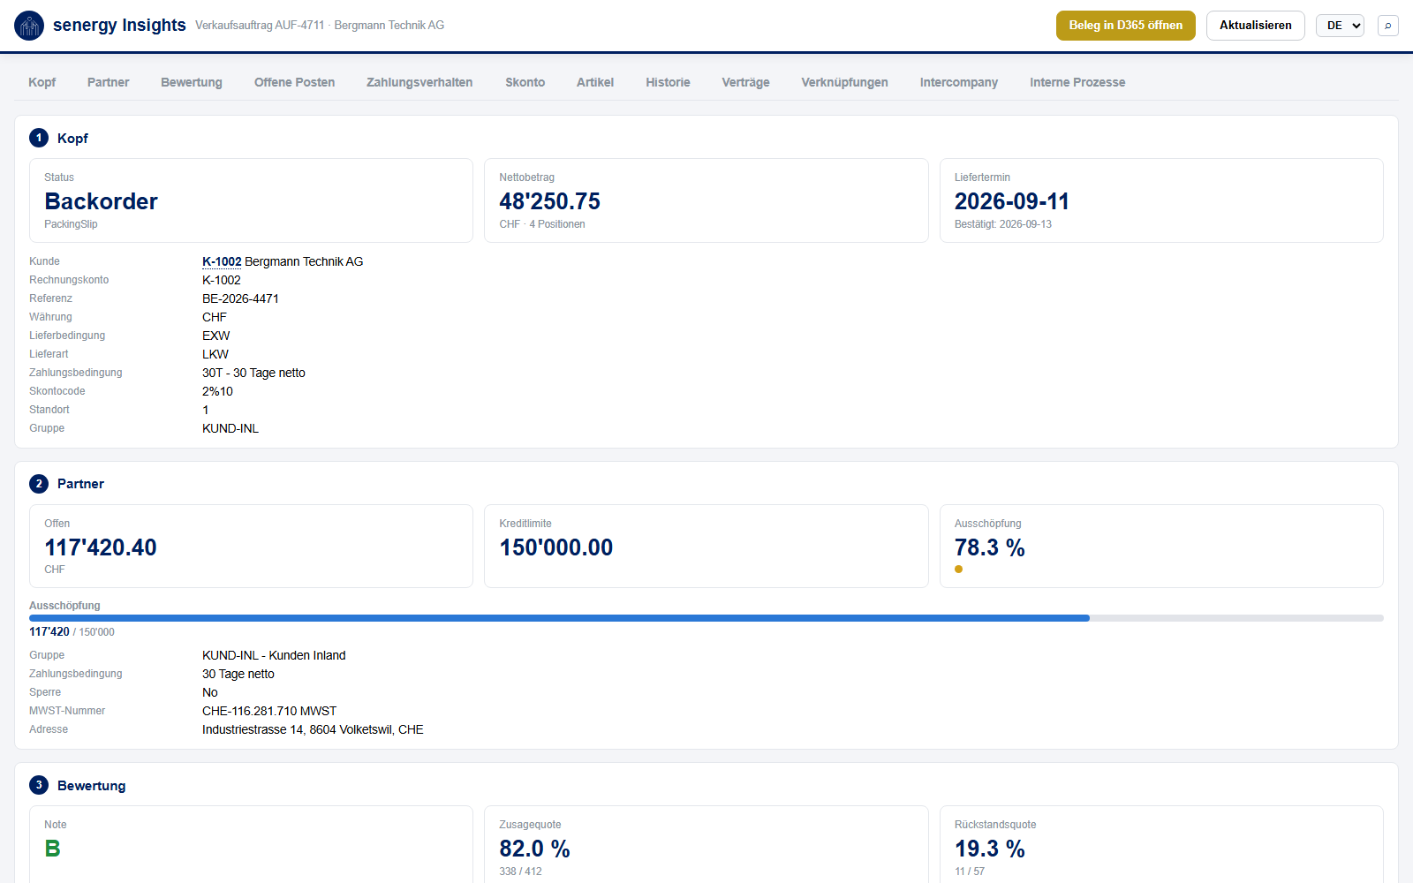Click the section number 3 badge by Bewertung
Viewport: 1413px width, 883px height.
click(x=39, y=785)
